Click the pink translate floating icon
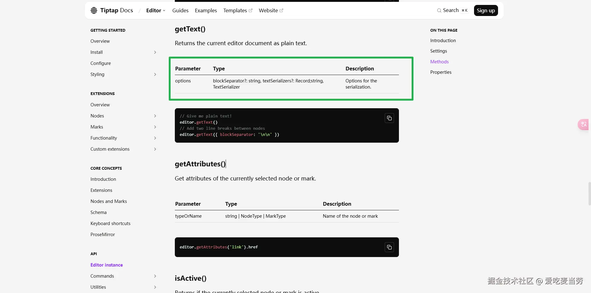Image resolution: width=591 pixels, height=293 pixels. click(x=584, y=125)
